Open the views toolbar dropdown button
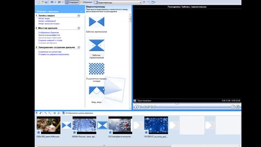Image resolution: width=261 pixels, height=147 pixels. 153,2
